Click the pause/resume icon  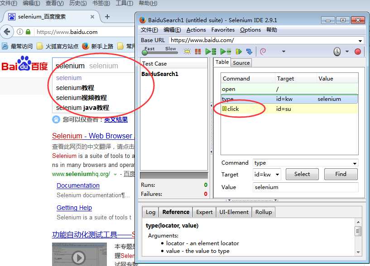[239, 52]
